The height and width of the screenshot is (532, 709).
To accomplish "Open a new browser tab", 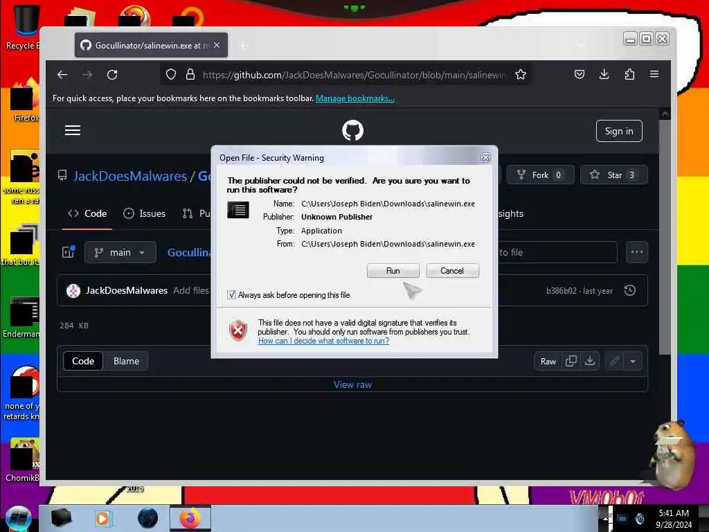I will (243, 46).
